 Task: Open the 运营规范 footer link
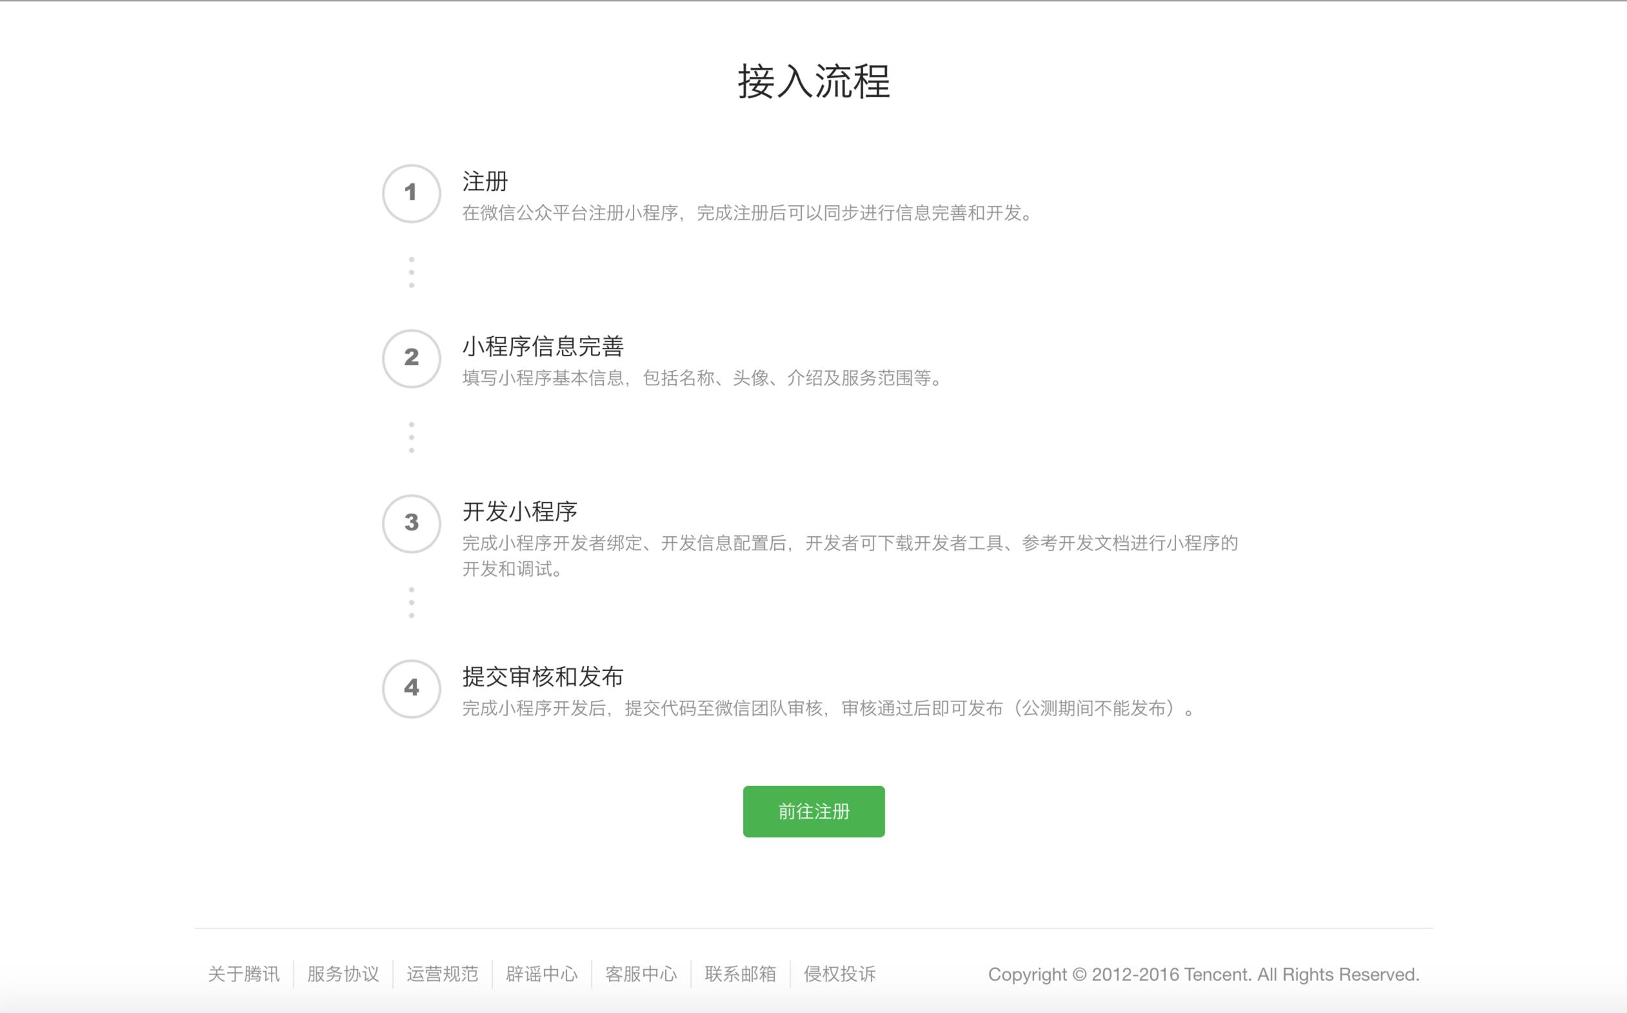click(442, 974)
